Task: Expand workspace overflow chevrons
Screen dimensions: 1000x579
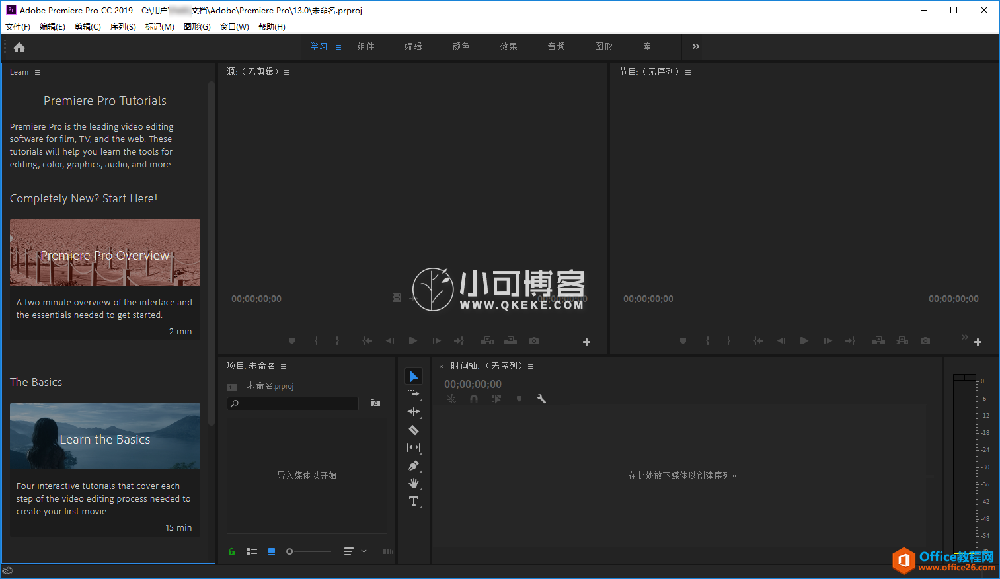Action: (x=696, y=46)
